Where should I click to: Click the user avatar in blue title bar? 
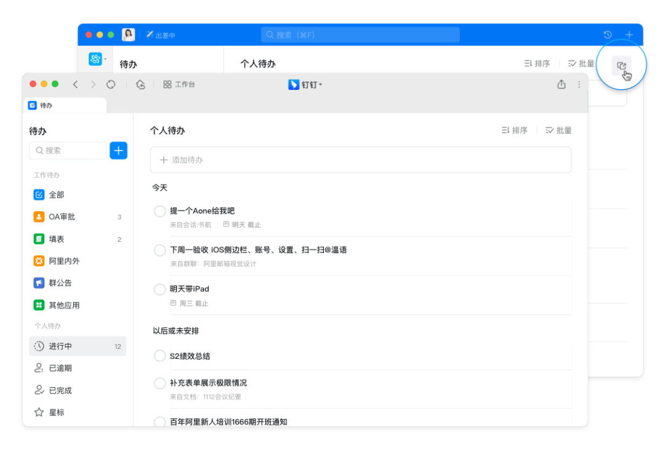coord(128,35)
